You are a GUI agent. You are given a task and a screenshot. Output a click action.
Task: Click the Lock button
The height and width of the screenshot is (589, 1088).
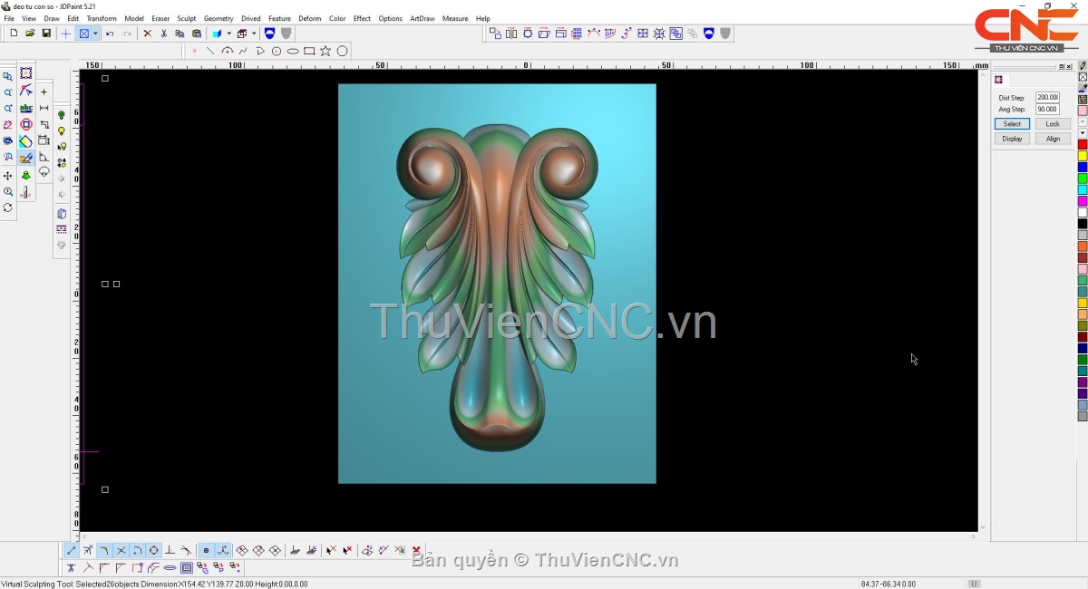(x=1052, y=123)
